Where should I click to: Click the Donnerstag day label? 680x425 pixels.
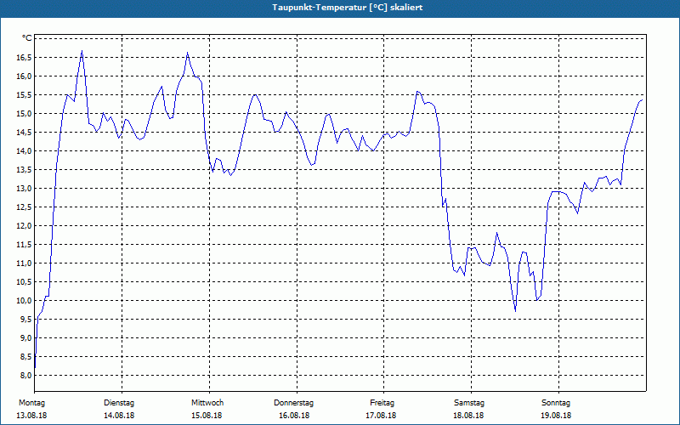(x=293, y=403)
